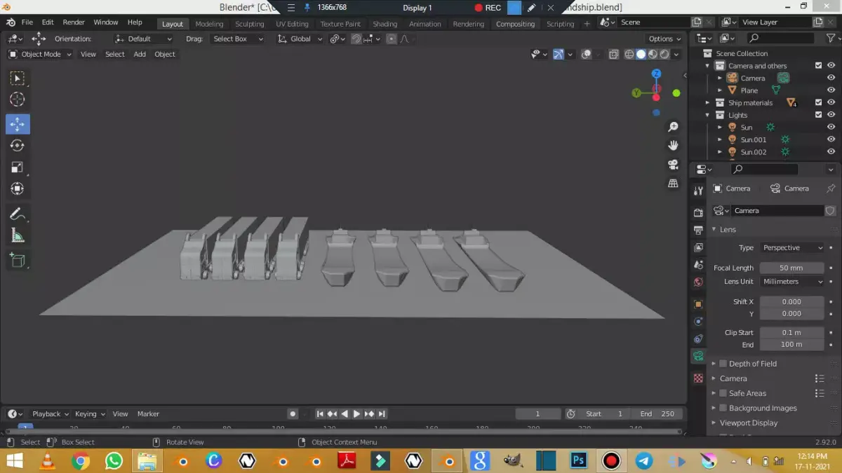Open the Add menu in viewport header
This screenshot has height=473, width=842.
(x=140, y=54)
